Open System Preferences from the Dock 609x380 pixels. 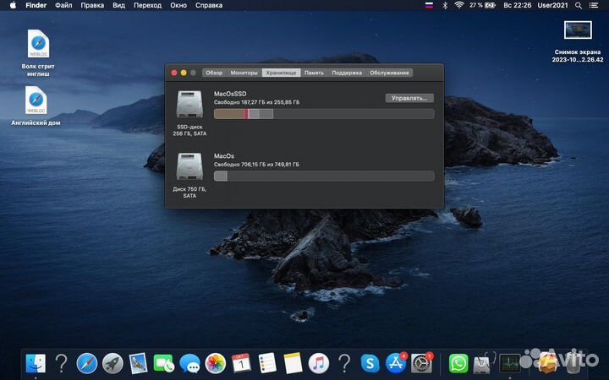[x=421, y=363]
